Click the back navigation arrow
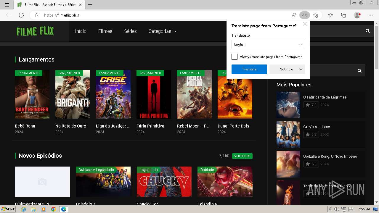 click(x=8, y=15)
